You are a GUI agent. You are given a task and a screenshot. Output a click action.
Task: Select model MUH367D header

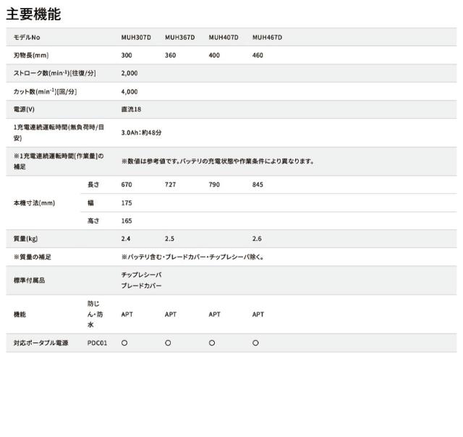tap(180, 38)
